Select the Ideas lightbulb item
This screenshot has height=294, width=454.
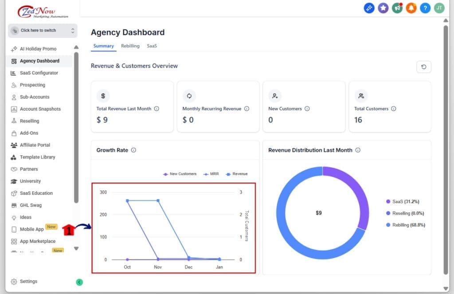coord(27,217)
